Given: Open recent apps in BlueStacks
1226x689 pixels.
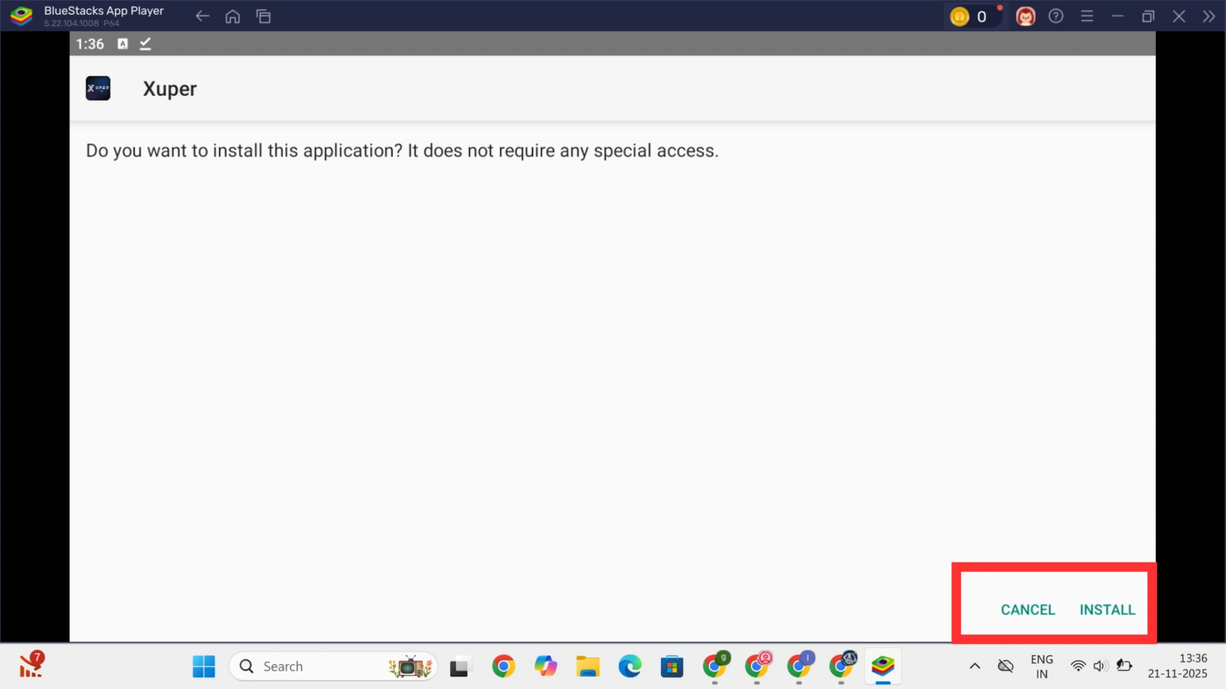Looking at the screenshot, I should tap(263, 16).
